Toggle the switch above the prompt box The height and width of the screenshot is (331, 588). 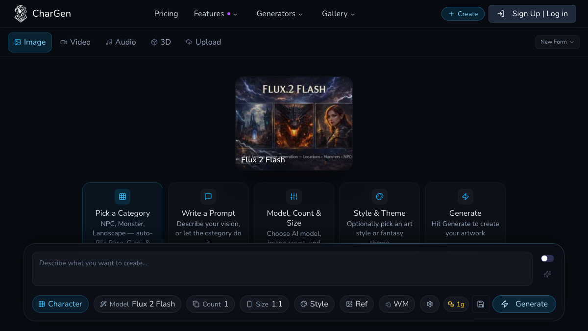pyautogui.click(x=546, y=258)
